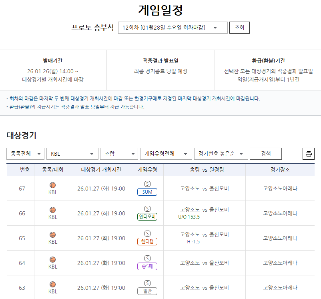
Task: Select the KBL basketball icon in row 63
Action: (52, 285)
